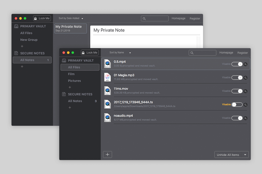Open the Sort by Name dropdown
Screen dimensions: 262x174
tap(120, 53)
